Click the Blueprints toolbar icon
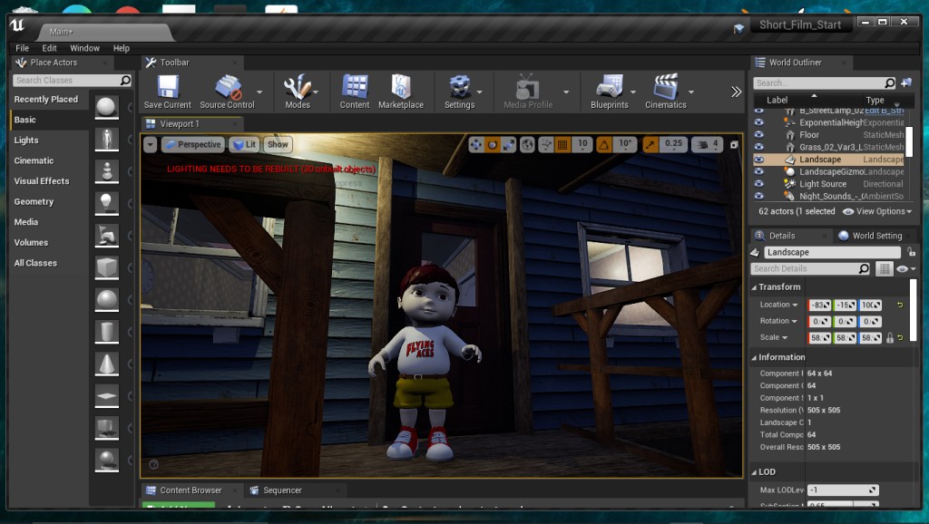The width and height of the screenshot is (929, 524). tap(609, 87)
